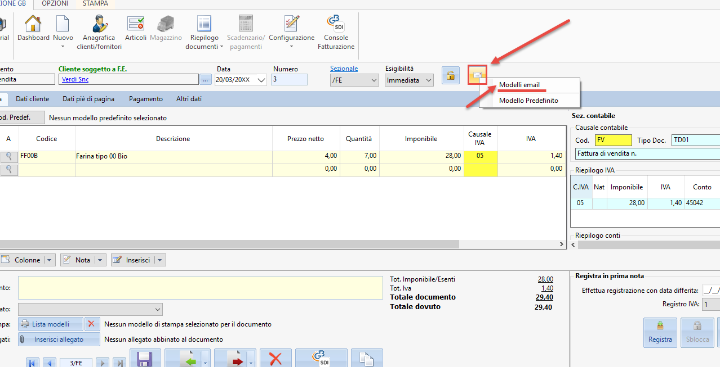Open the Dati cliente tab
Viewport: 720px width, 367px height.
pos(32,99)
